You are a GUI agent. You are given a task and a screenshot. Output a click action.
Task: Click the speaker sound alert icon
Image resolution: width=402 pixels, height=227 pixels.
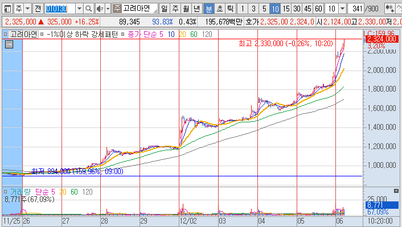[x=100, y=9]
